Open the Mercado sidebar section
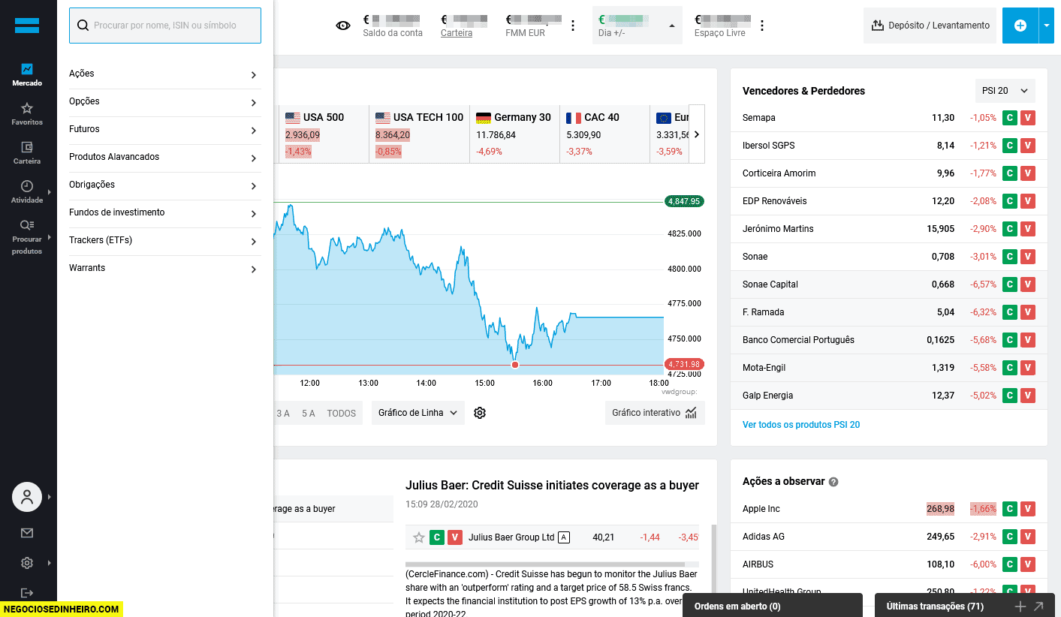This screenshot has width=1061, height=617. click(x=27, y=74)
